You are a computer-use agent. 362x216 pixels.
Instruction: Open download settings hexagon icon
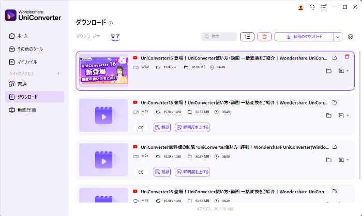click(x=350, y=37)
